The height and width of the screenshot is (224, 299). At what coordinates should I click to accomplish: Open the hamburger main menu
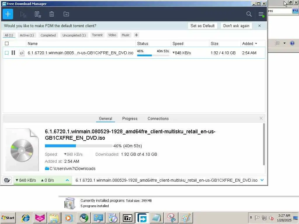[261, 14]
